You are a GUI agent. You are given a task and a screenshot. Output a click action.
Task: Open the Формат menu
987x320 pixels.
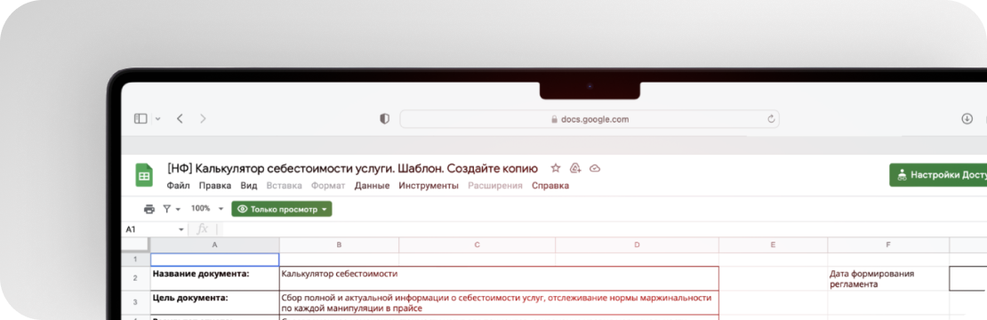point(328,186)
